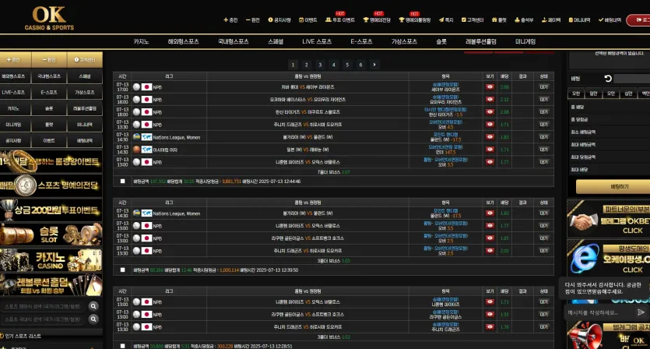Screen dimensions: 650x349
Task: Click the reset icon beside 베팅 amount
Action: [x=608, y=79]
